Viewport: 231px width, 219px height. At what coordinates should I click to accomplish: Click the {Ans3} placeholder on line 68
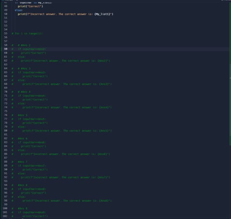(x=104, y=84)
